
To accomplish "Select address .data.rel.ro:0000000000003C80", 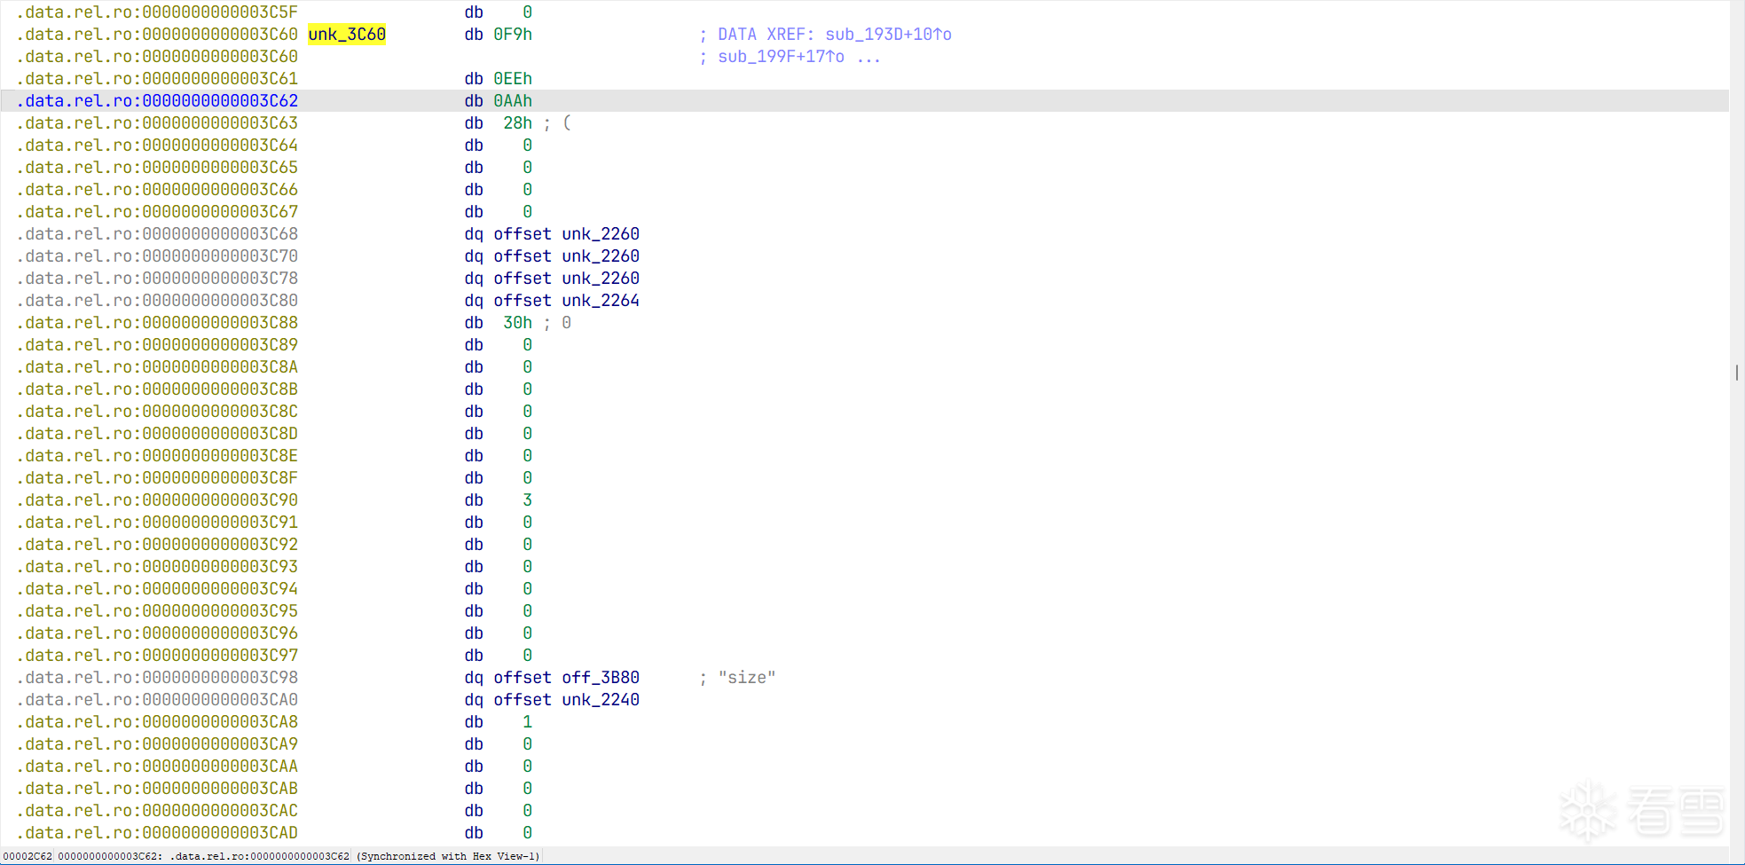I will click(158, 301).
